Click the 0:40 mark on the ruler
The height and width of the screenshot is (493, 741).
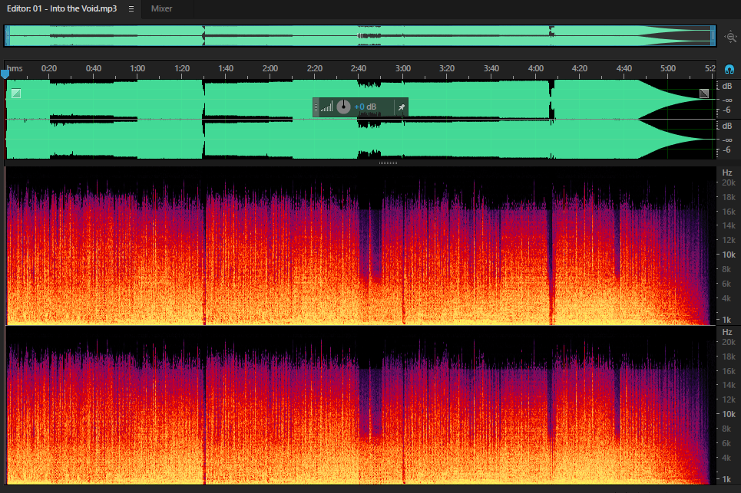pyautogui.click(x=93, y=68)
